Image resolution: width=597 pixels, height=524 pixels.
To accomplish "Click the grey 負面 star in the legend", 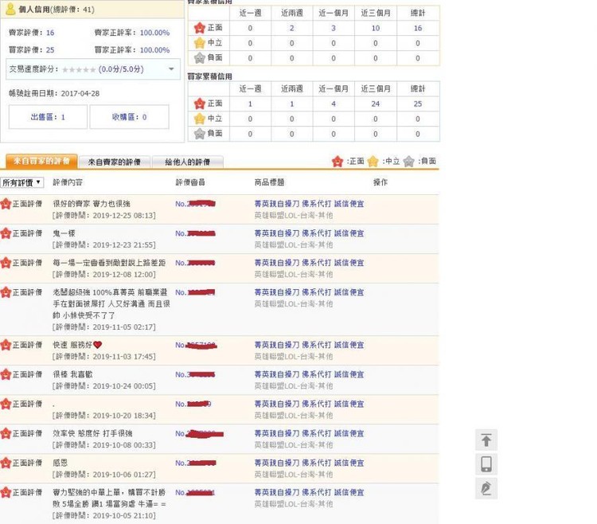I will 408,162.
